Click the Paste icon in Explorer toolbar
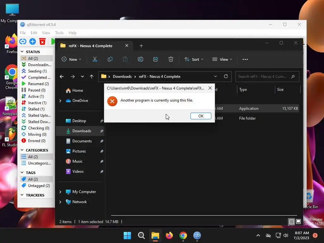Viewport: 324px width, 243px height. click(x=125, y=59)
